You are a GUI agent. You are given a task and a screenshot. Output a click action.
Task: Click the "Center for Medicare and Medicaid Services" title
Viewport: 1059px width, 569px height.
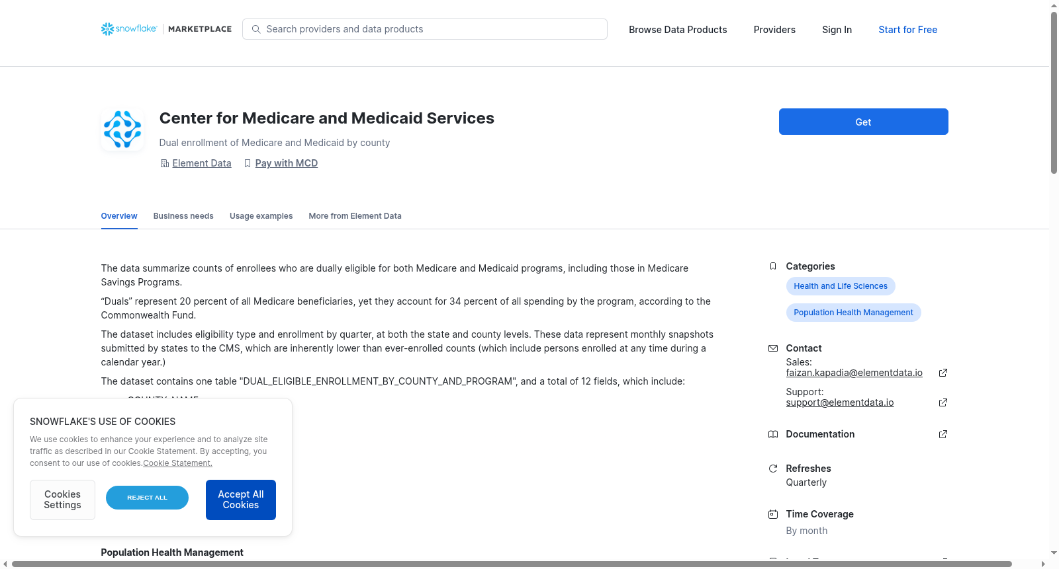click(x=326, y=118)
